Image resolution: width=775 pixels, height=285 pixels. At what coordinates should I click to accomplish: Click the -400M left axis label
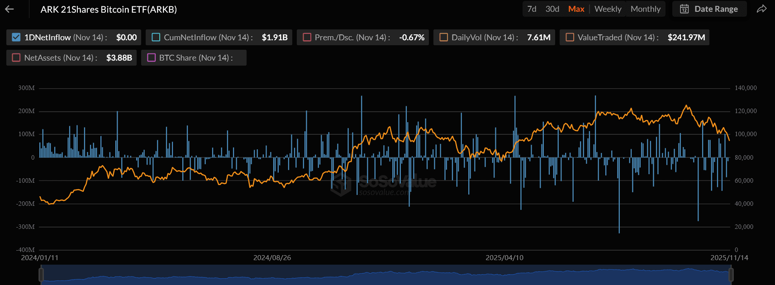pos(25,250)
